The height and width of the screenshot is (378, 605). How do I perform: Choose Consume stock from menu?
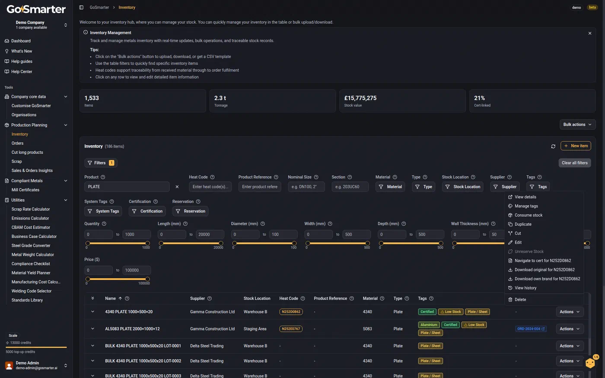(x=544, y=215)
